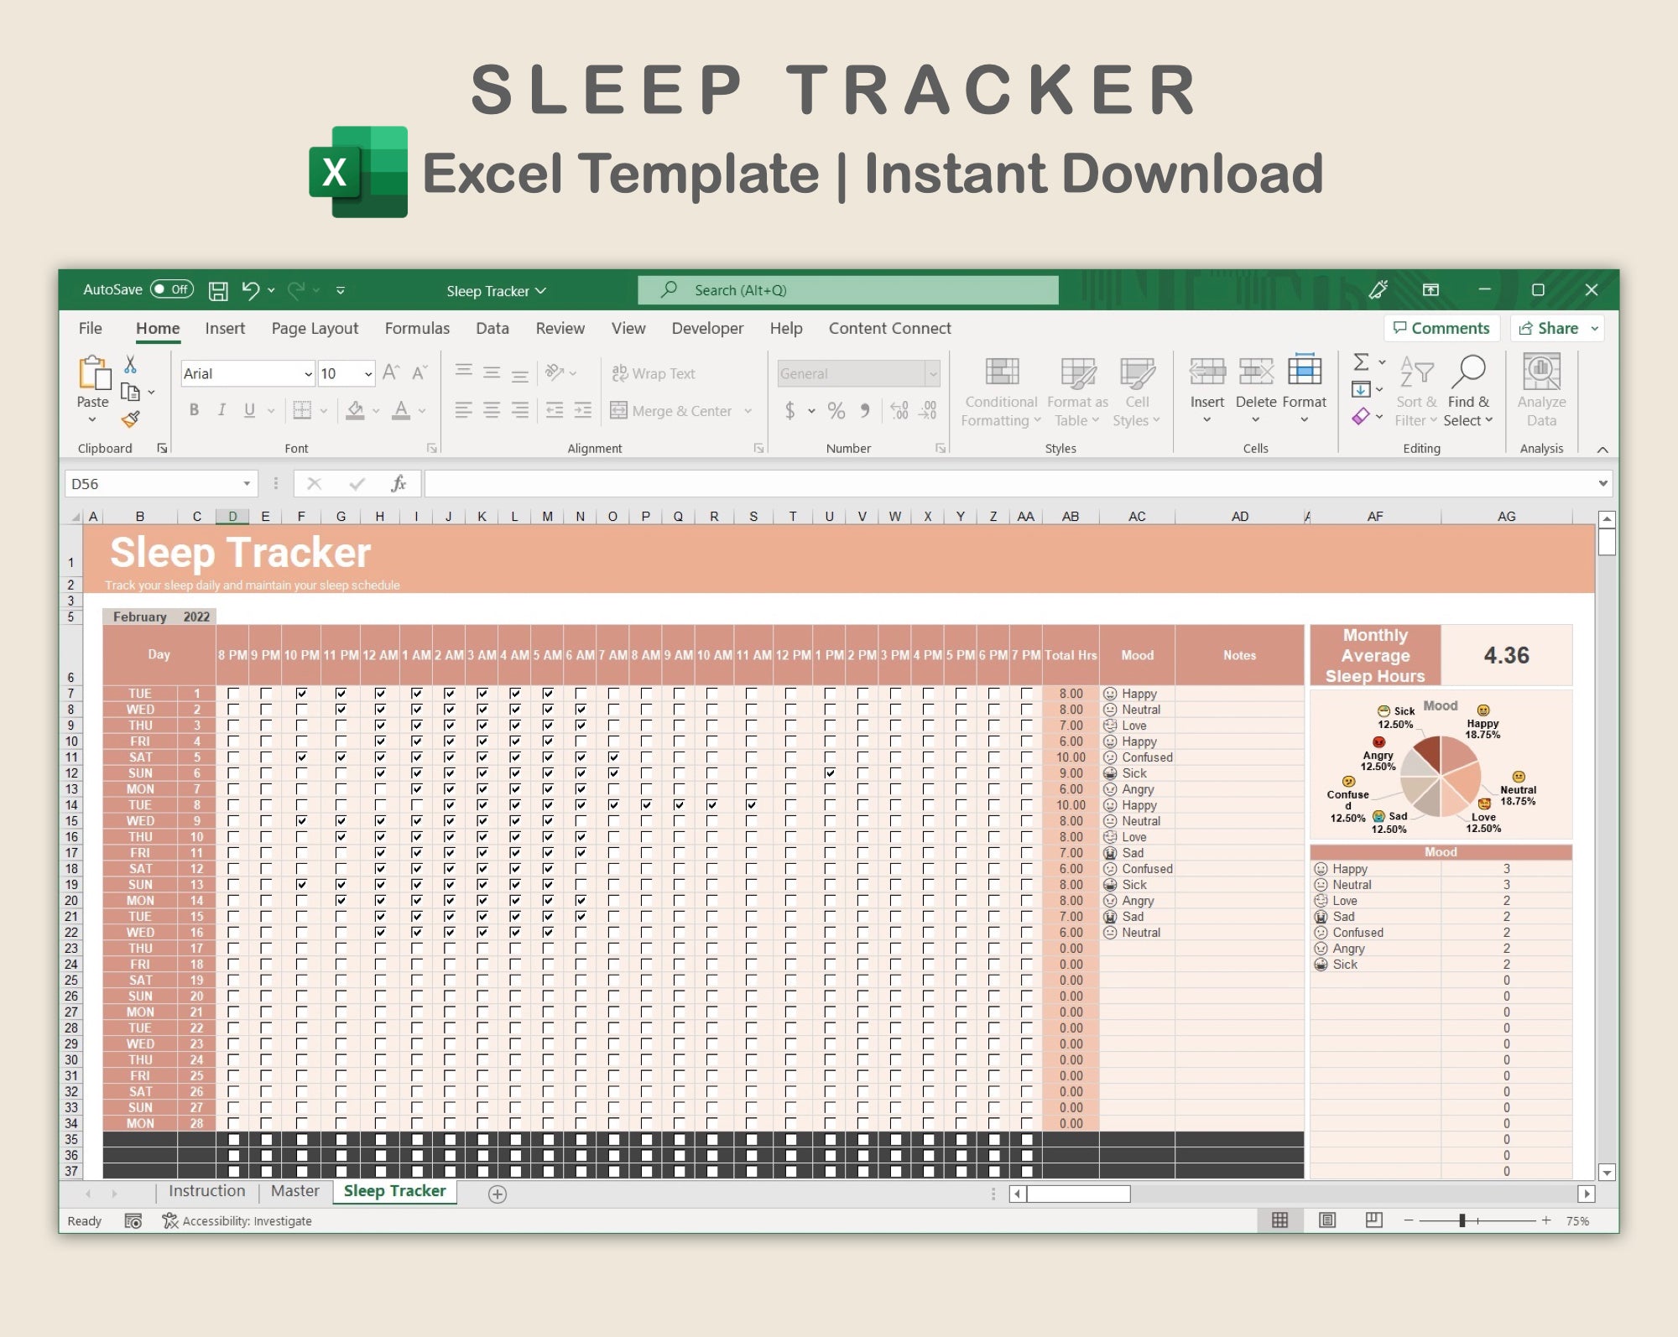Uncheck the 12 AM box for WED 2

[x=381, y=710]
